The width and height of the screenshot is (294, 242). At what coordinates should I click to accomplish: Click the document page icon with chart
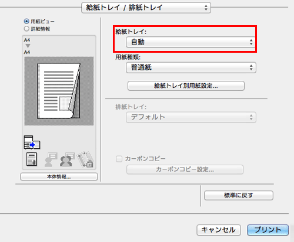pyautogui.click(x=32, y=159)
